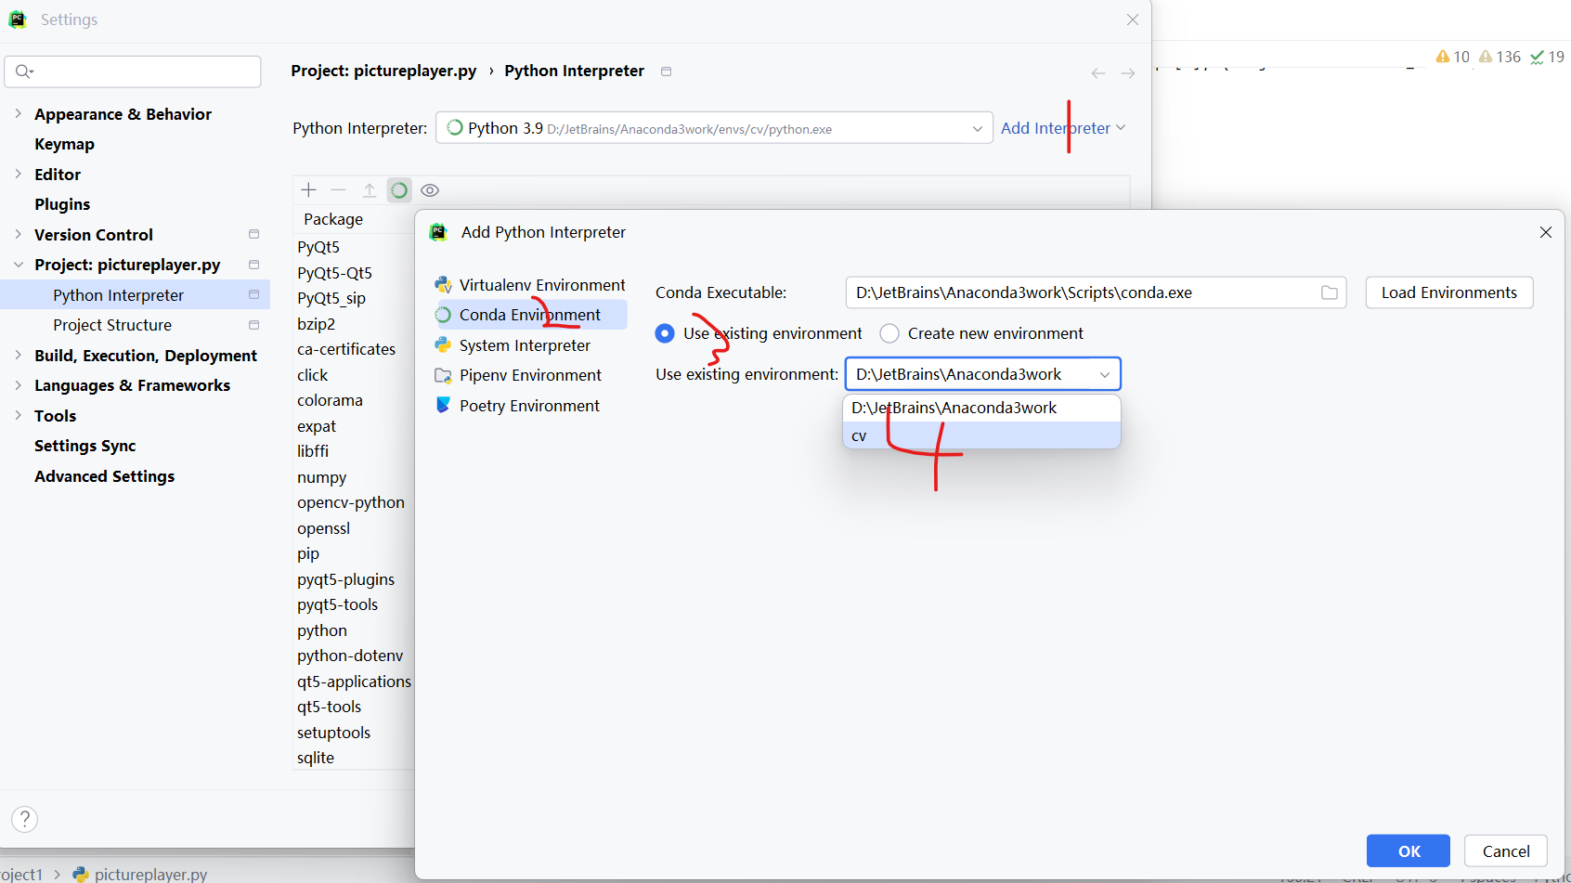Select the setuptools package row

[x=333, y=733]
